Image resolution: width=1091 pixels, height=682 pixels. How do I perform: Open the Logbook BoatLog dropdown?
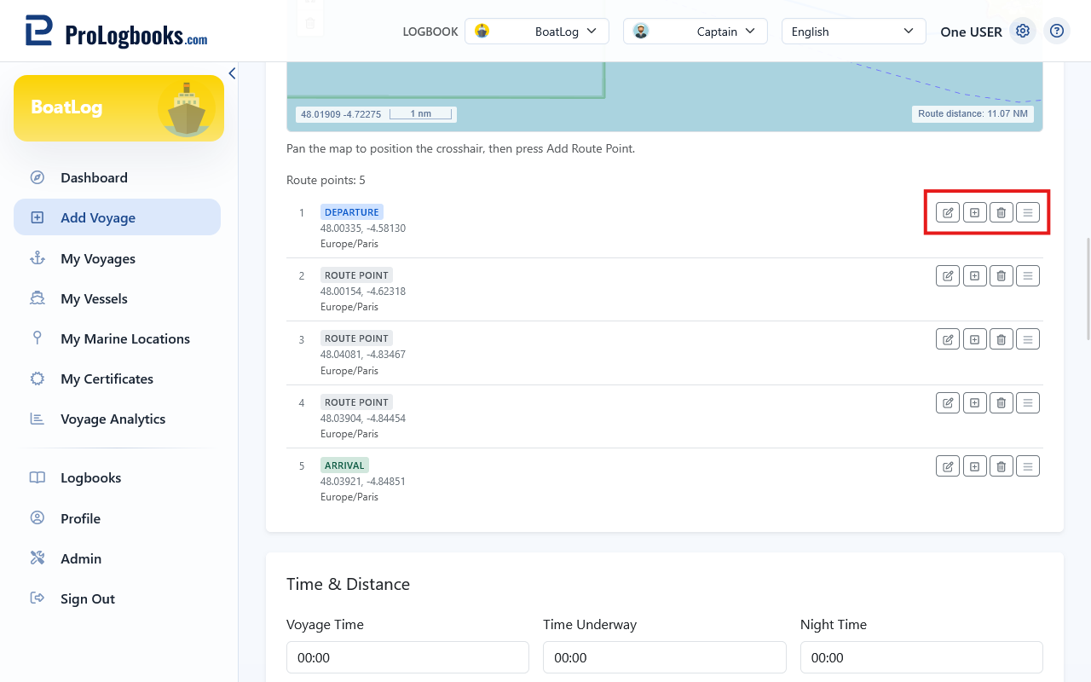coord(537,32)
